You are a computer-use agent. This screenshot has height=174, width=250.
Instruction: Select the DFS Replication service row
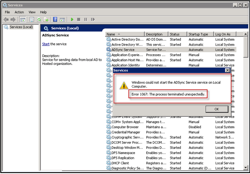pos(171,158)
